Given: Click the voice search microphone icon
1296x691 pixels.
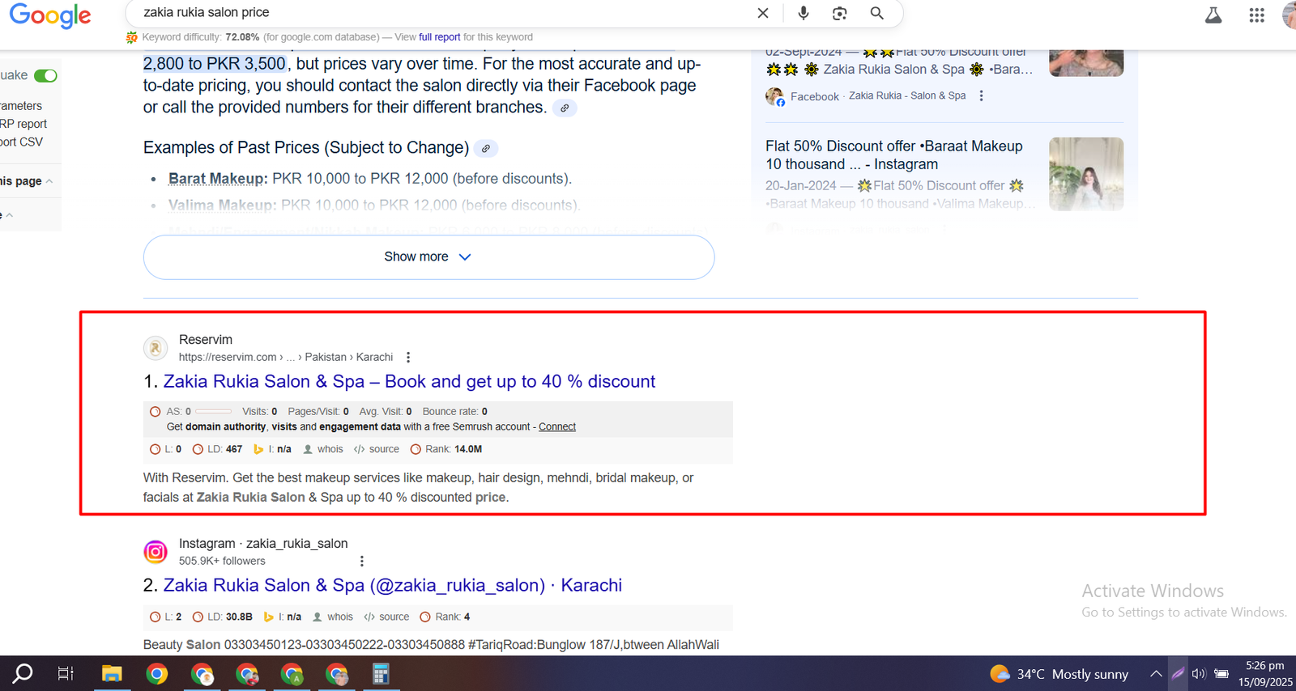Looking at the screenshot, I should (803, 13).
